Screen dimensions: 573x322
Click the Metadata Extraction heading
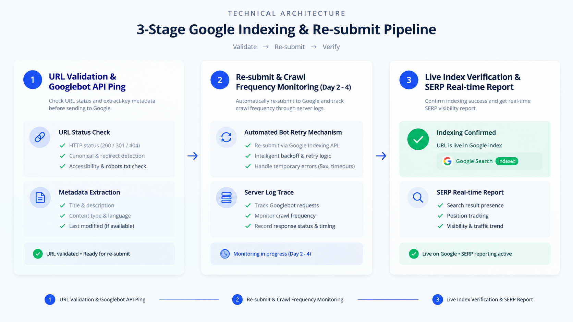tap(89, 193)
